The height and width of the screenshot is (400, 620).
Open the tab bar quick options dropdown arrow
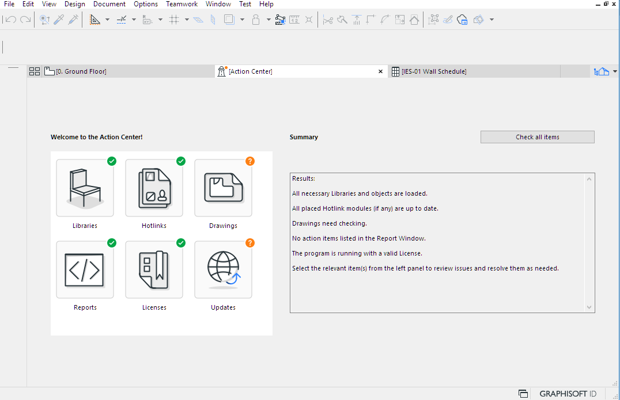click(x=615, y=71)
